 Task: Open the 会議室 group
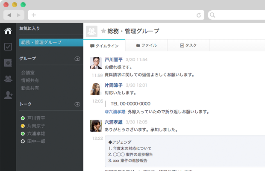(x=27, y=73)
